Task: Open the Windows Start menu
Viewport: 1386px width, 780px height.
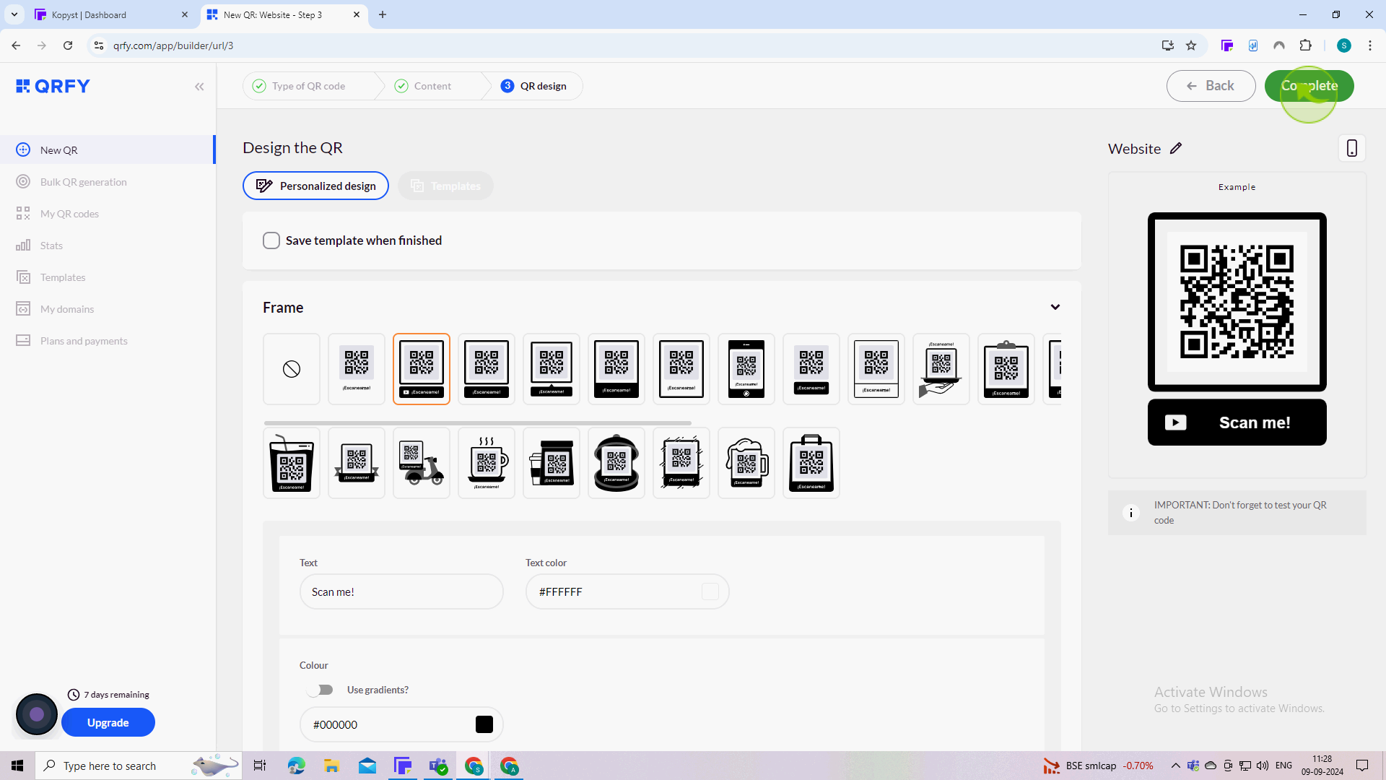Action: point(17,766)
